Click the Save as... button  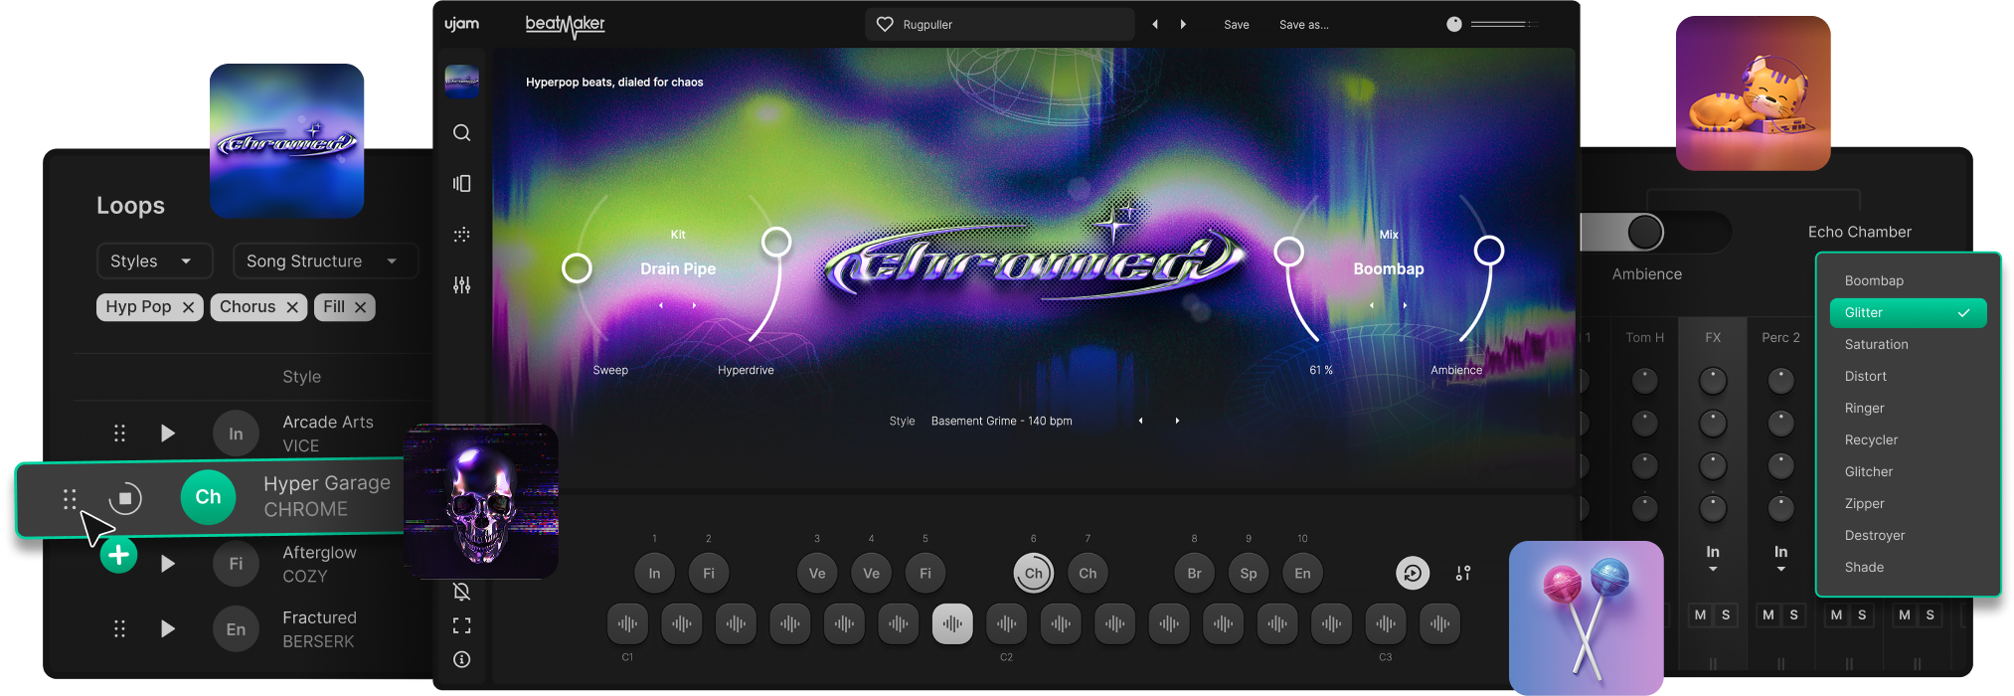tap(1303, 24)
